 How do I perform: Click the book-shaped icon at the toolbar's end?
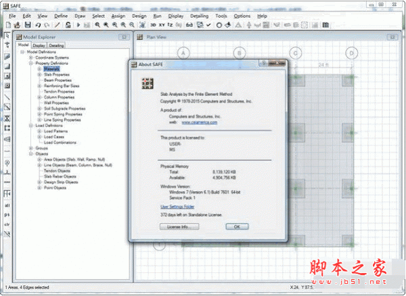click(325, 25)
